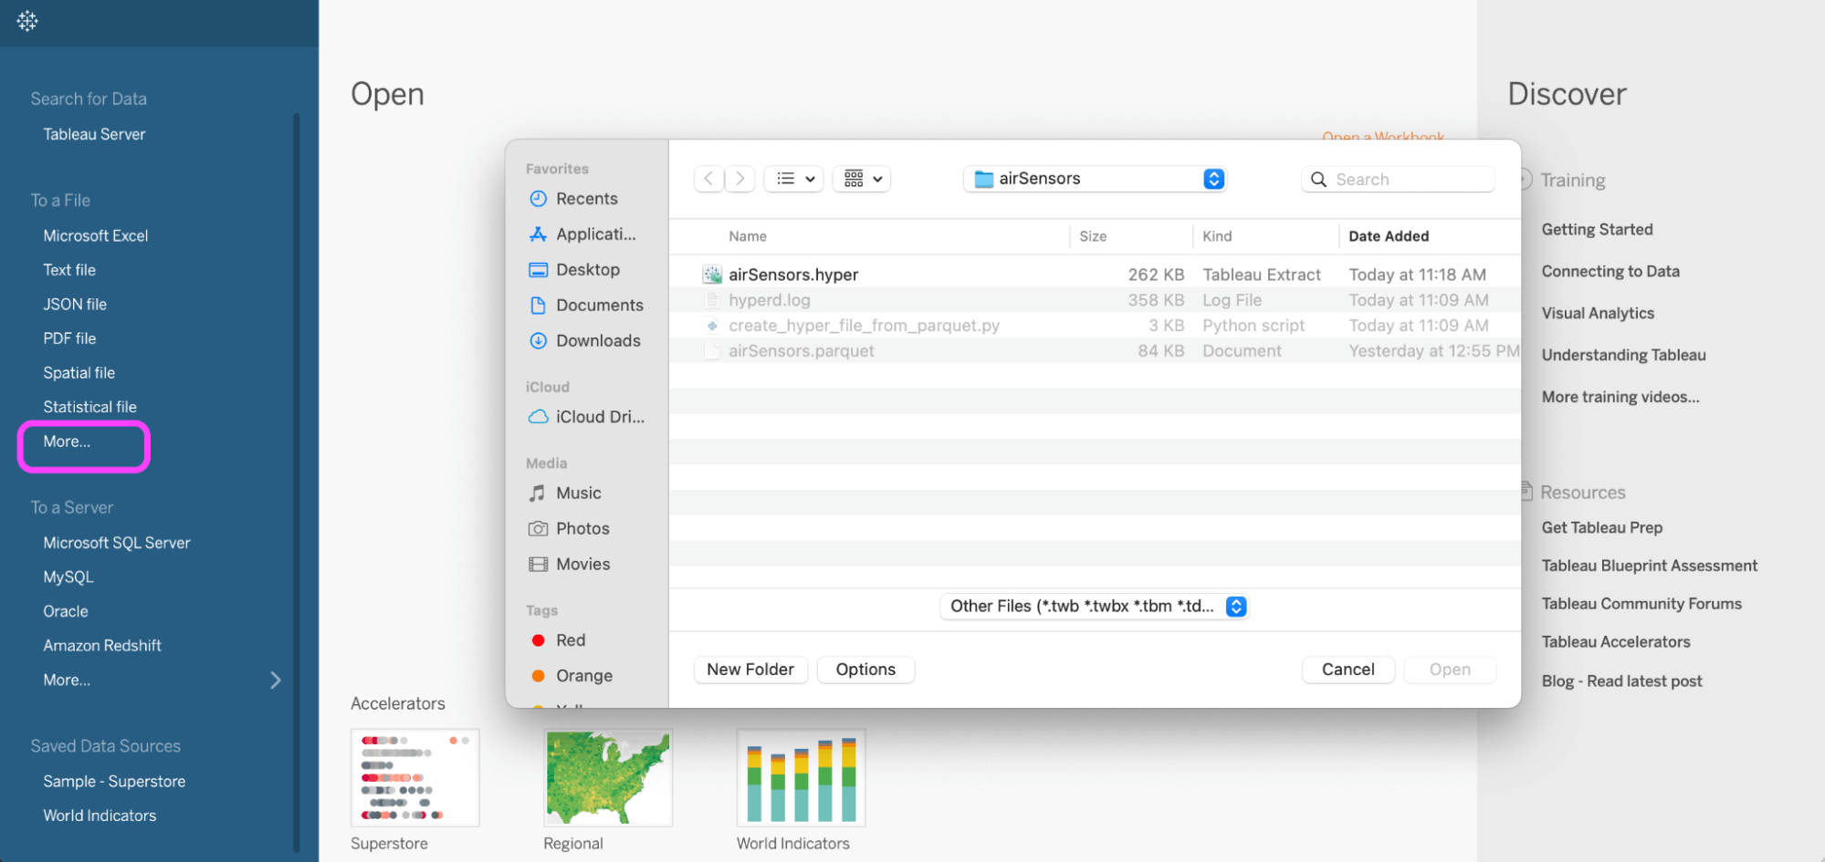This screenshot has width=1825, height=862.
Task: Cancel the file open dialog
Action: point(1348,670)
